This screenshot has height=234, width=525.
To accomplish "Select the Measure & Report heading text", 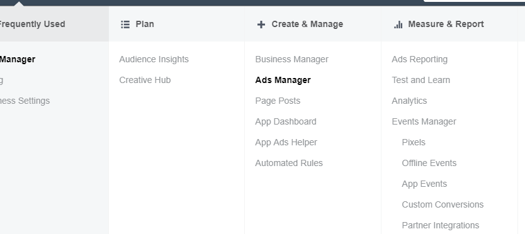I will (x=446, y=24).
